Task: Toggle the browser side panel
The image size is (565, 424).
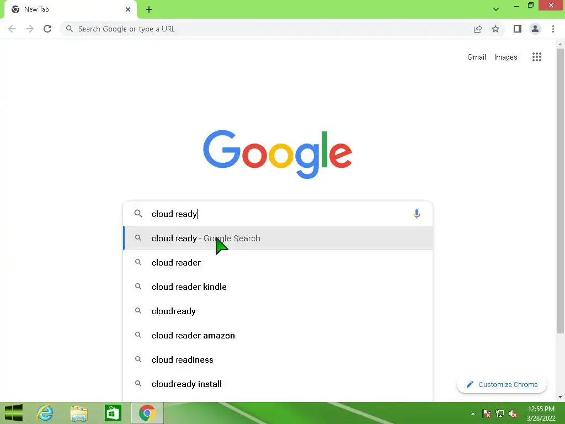Action: [x=517, y=29]
